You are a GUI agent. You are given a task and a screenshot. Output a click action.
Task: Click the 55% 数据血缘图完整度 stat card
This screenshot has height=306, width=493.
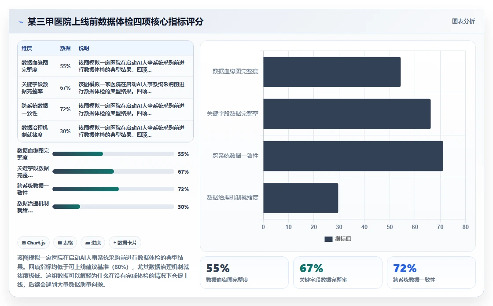click(x=244, y=273)
